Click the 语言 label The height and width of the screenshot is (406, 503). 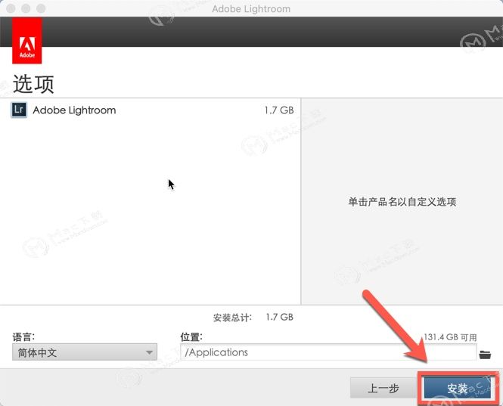[23, 336]
